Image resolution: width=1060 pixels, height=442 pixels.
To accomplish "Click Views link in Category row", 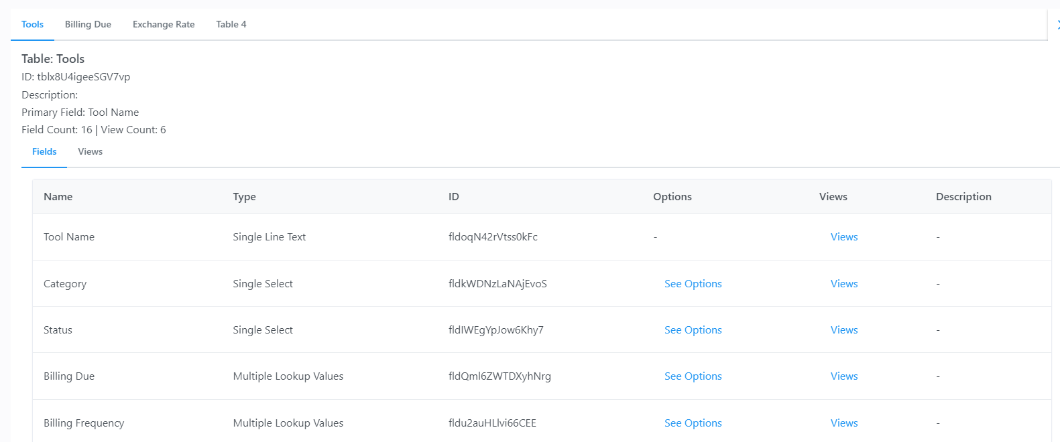I will [843, 284].
